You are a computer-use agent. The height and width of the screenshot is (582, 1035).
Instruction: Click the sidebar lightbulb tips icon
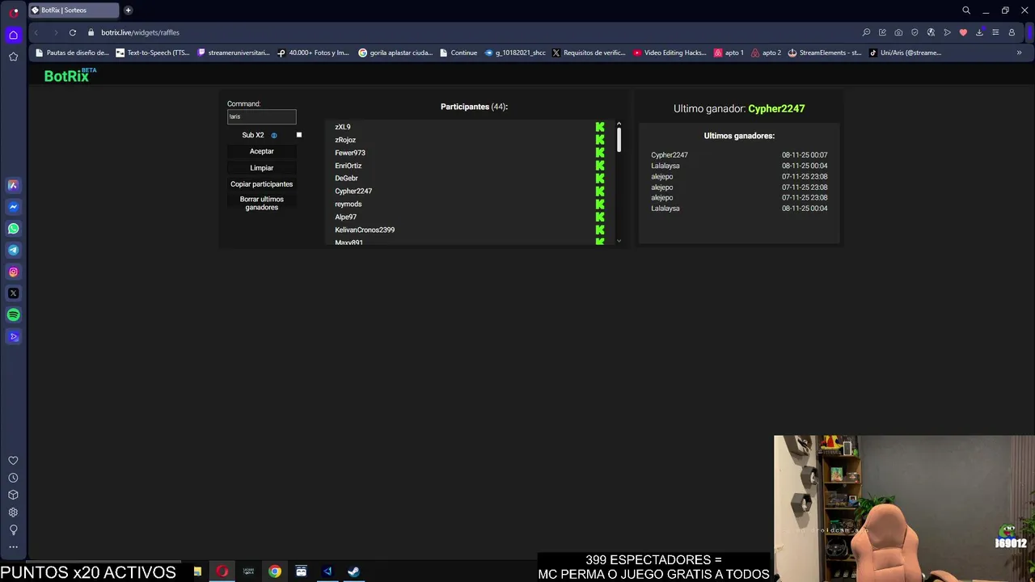click(x=13, y=529)
